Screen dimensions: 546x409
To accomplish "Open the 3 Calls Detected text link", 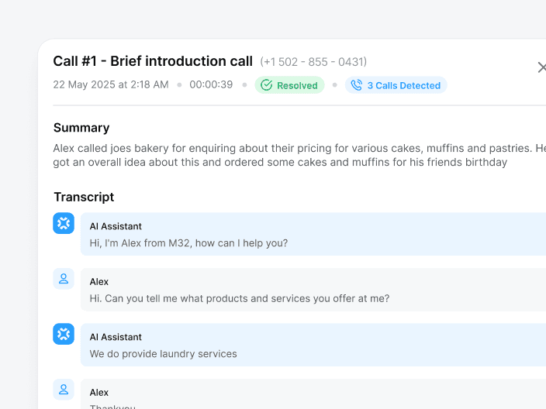I will coord(403,85).
